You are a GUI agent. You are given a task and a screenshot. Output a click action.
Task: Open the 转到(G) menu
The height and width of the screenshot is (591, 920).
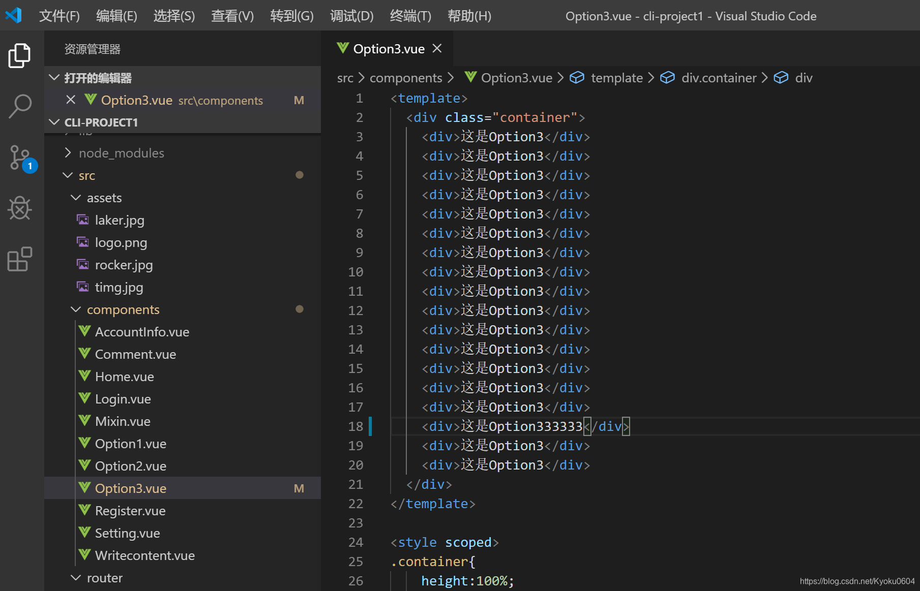(292, 16)
